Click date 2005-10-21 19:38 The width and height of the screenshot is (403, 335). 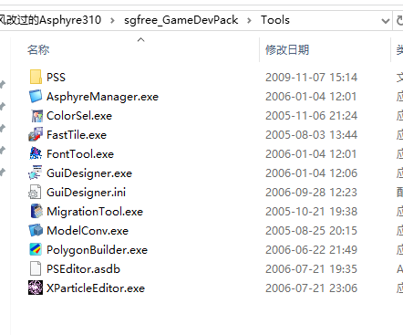point(311,212)
